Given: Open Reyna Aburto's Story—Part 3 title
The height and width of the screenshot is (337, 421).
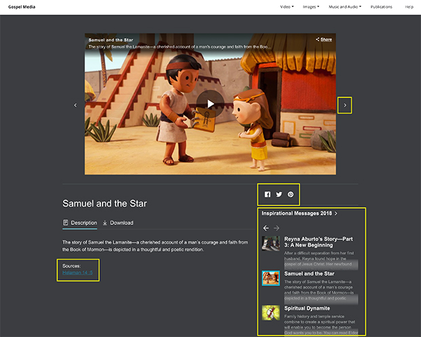Looking at the screenshot, I should pyautogui.click(x=318, y=242).
